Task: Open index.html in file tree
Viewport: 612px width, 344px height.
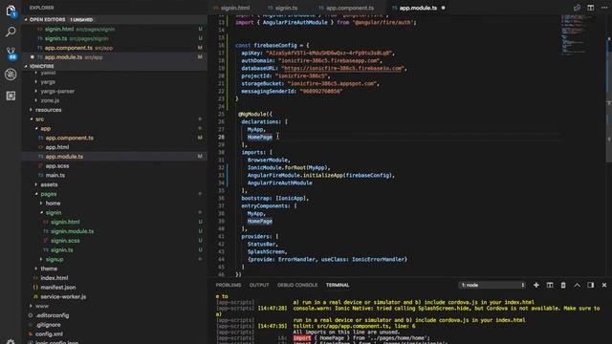Action: pyautogui.click(x=115, y=278)
